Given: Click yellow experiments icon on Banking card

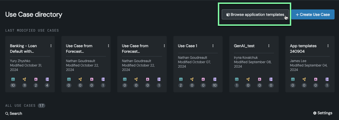Looking at the screenshot, I should click(24, 79).
